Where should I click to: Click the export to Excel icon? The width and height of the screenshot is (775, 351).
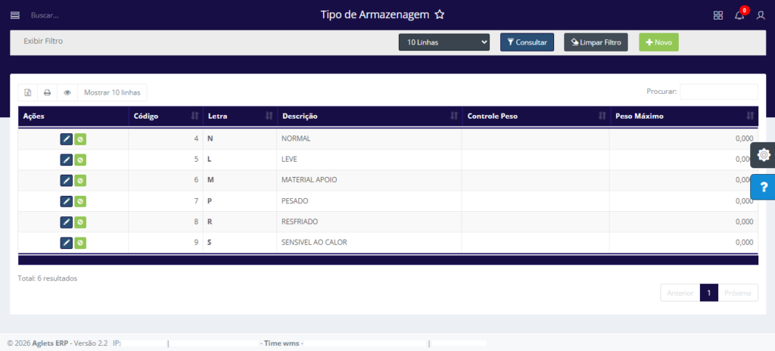click(x=28, y=92)
